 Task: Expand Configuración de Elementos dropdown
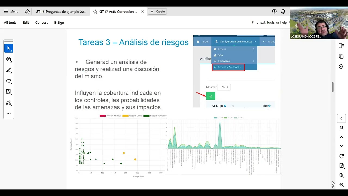tap(235, 42)
